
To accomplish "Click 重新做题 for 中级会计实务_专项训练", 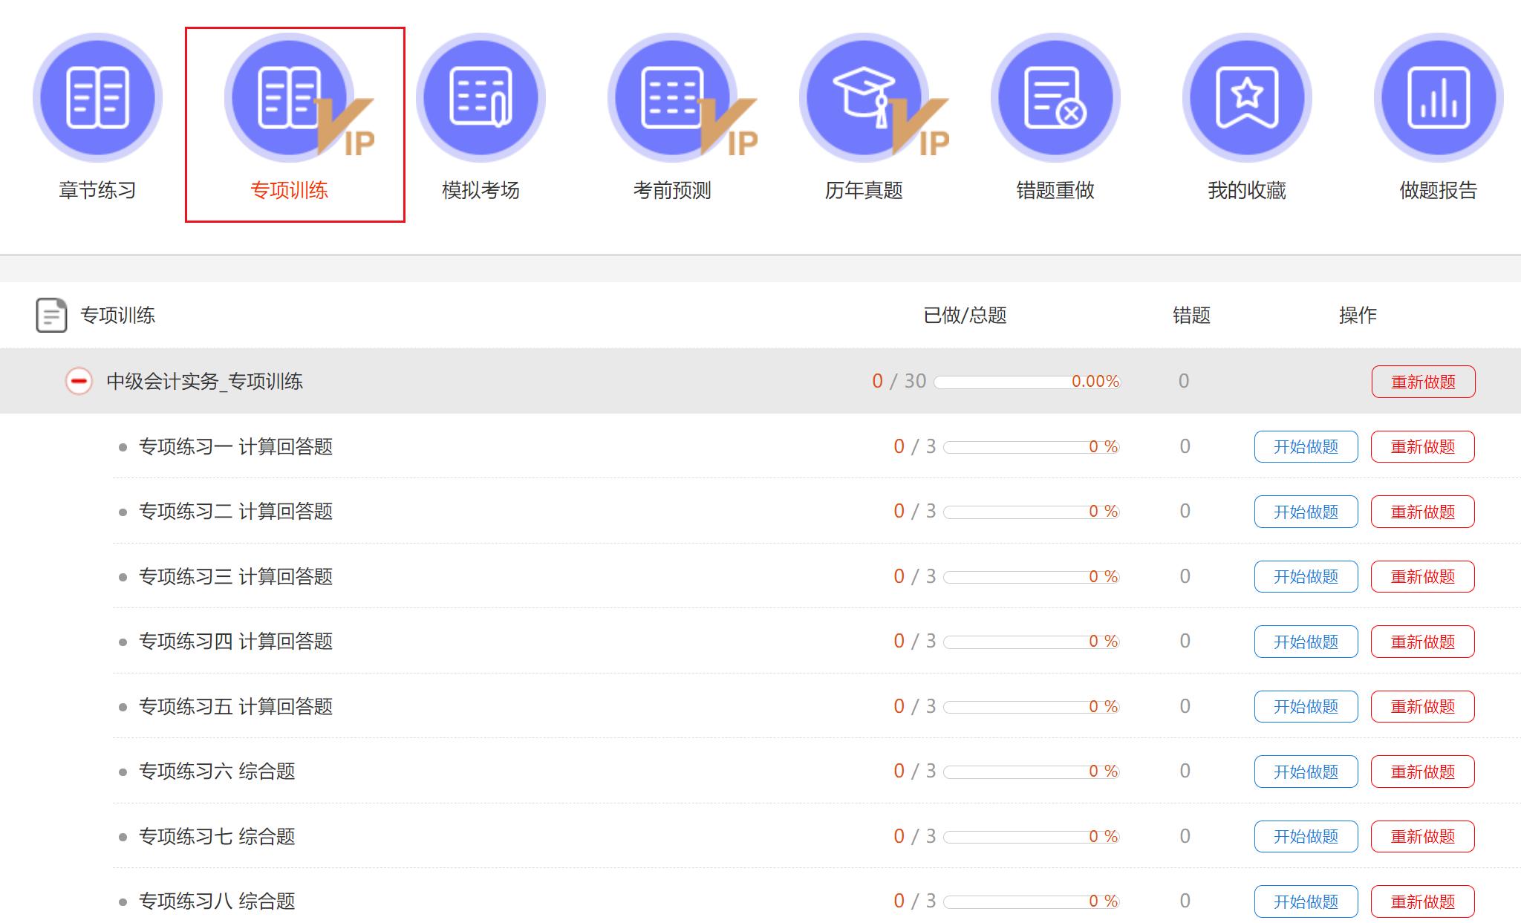I will (x=1422, y=380).
